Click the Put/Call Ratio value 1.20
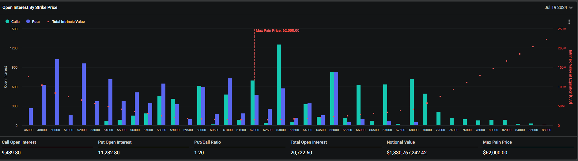578x161 pixels. click(199, 152)
